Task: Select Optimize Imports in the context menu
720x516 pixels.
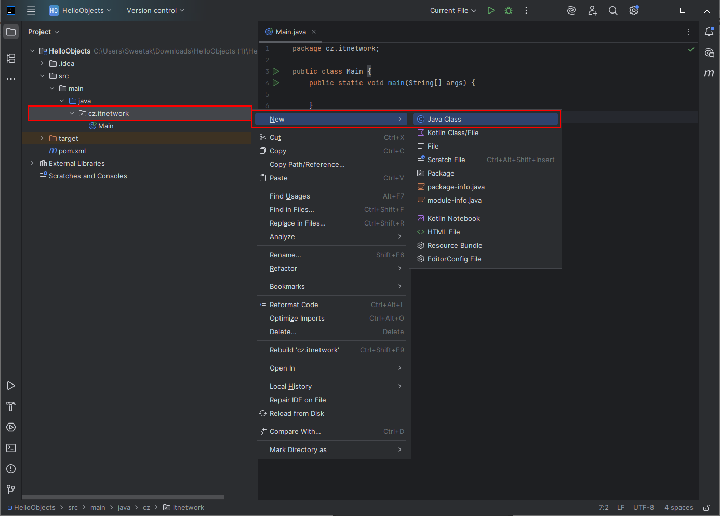Action: (x=331, y=318)
